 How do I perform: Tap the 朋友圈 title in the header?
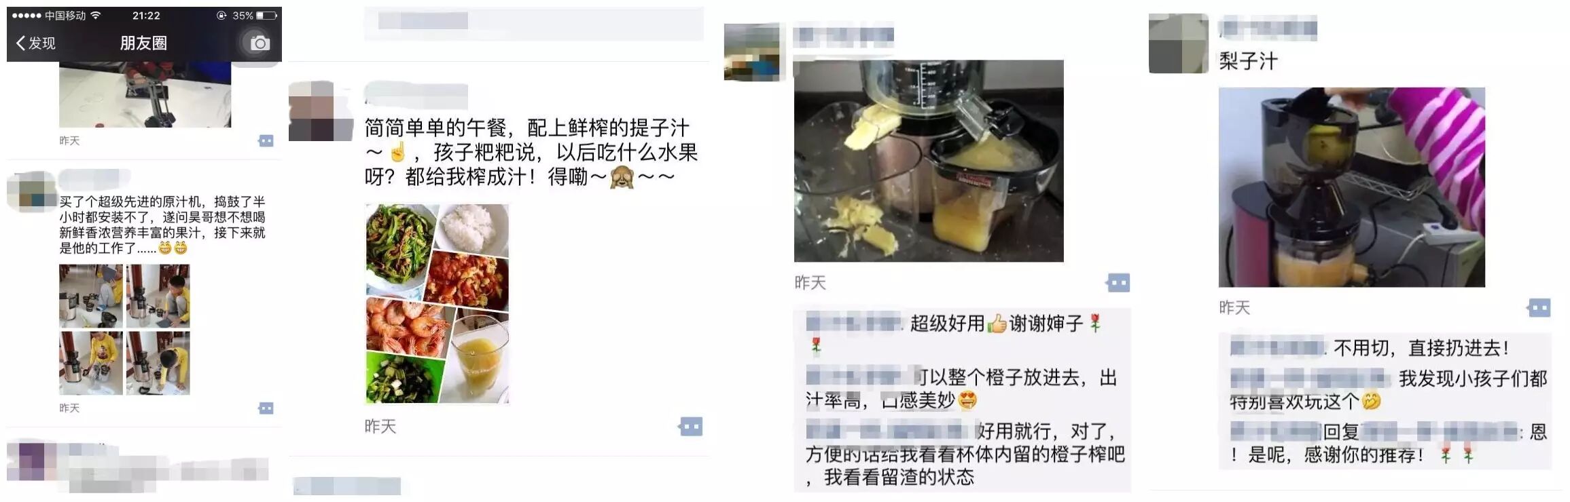click(143, 43)
